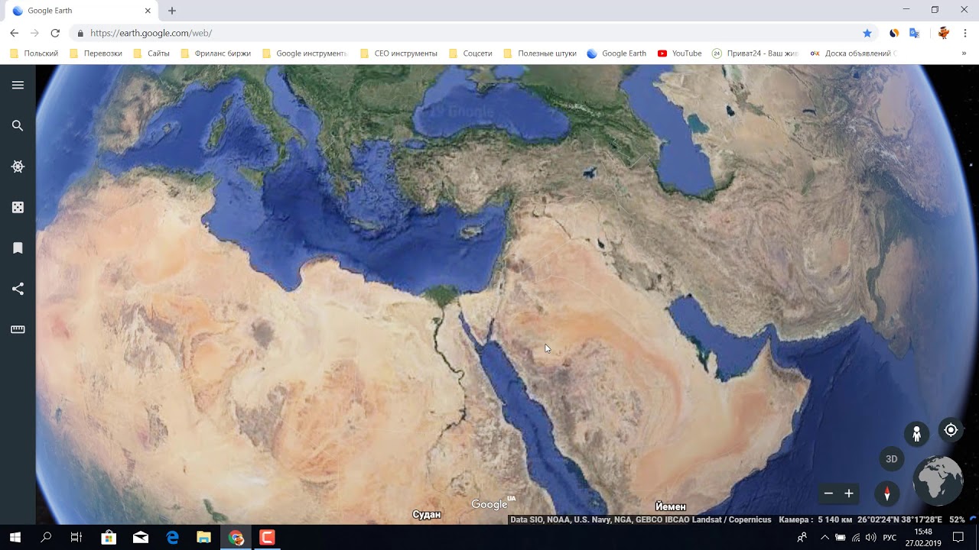Screen dimensions: 979x550
Task: Click the volume speaker tray icon
Action: tap(870, 538)
